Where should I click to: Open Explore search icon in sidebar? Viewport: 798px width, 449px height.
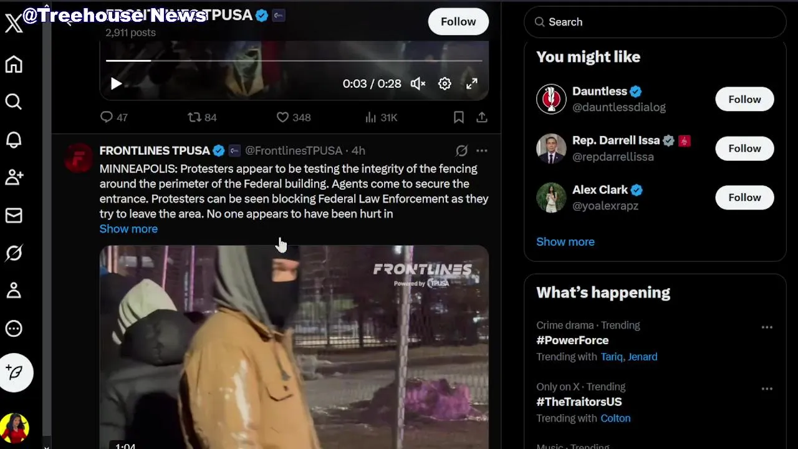pyautogui.click(x=14, y=102)
